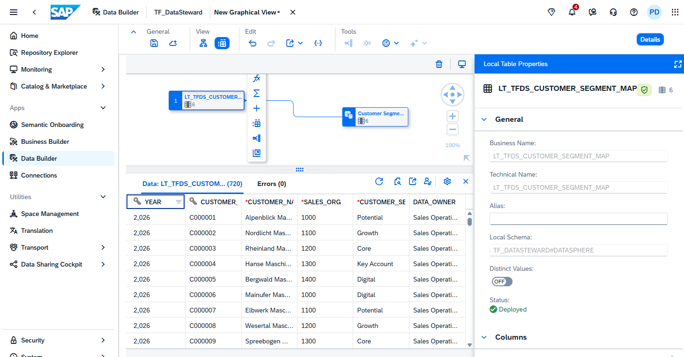The width and height of the screenshot is (684, 357).
Task: Close the data preview panel
Action: (466, 181)
